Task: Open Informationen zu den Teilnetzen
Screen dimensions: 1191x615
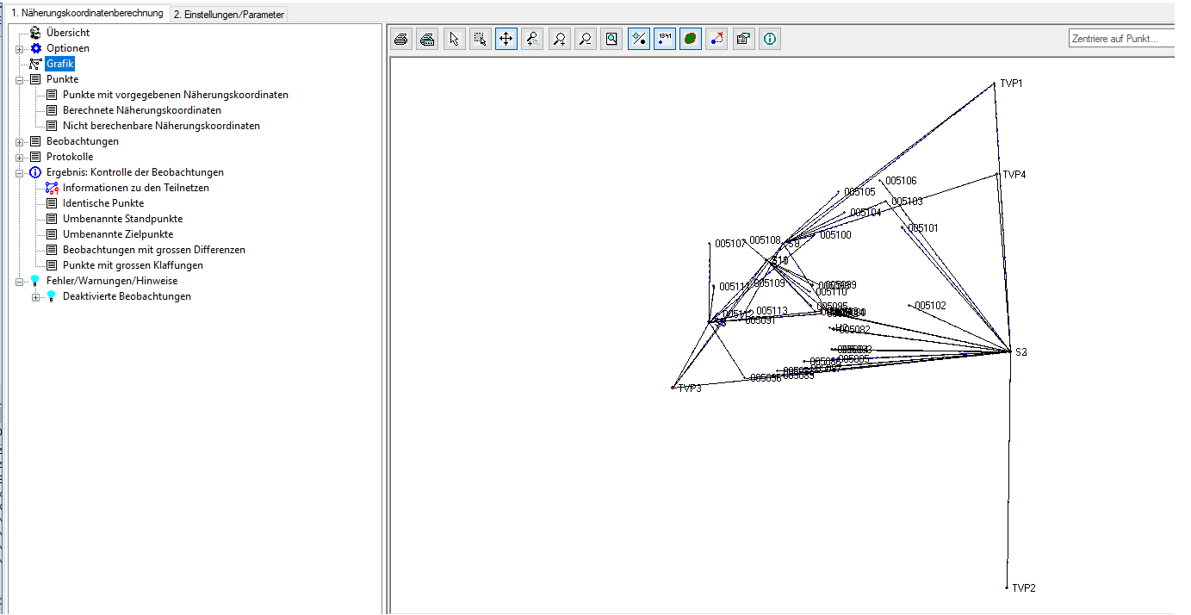Action: (135, 188)
